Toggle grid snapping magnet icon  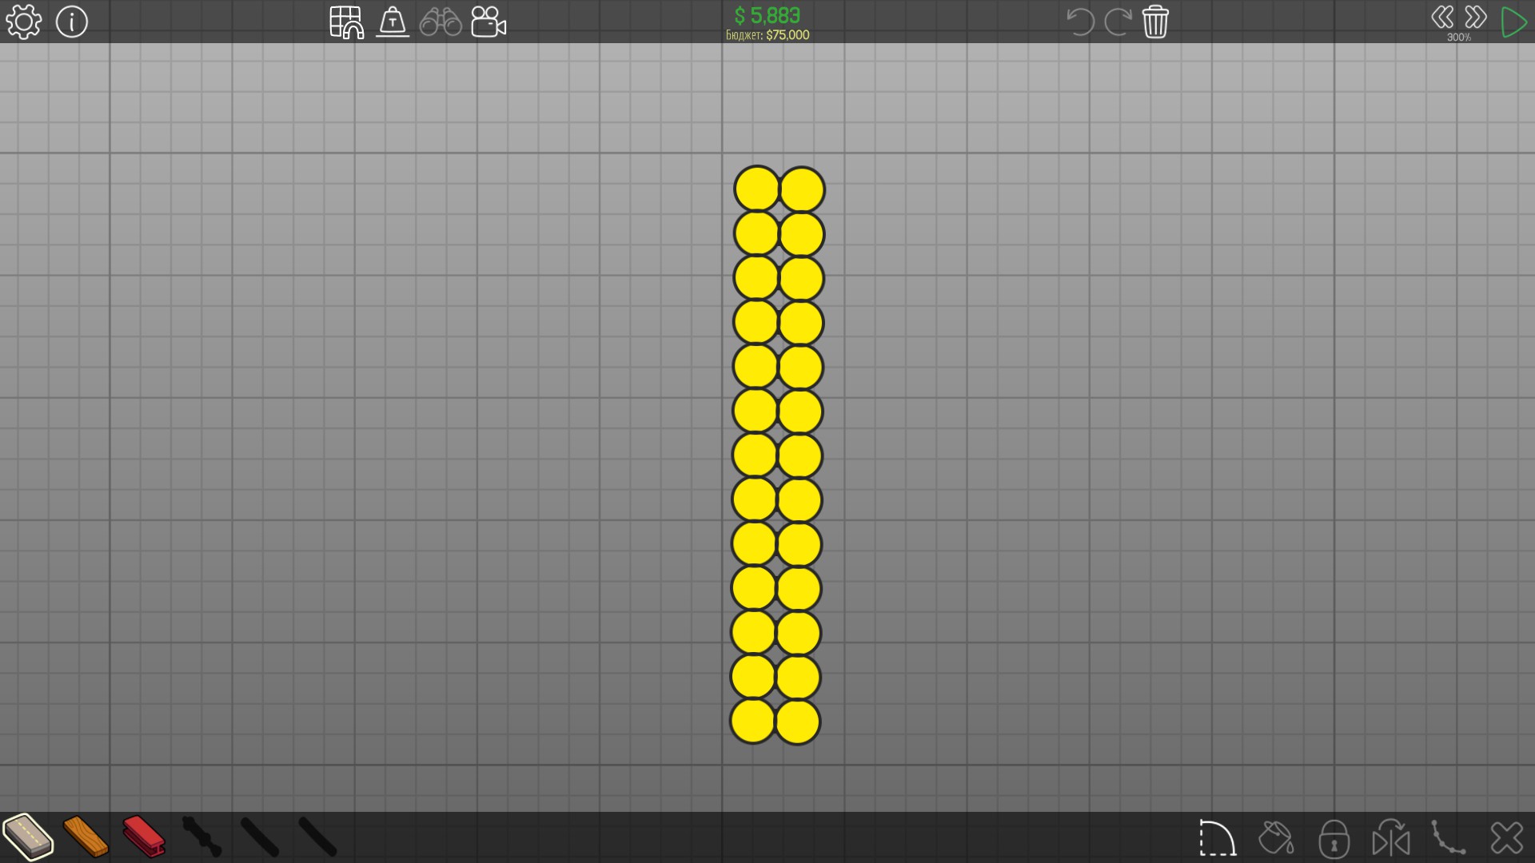(x=347, y=22)
